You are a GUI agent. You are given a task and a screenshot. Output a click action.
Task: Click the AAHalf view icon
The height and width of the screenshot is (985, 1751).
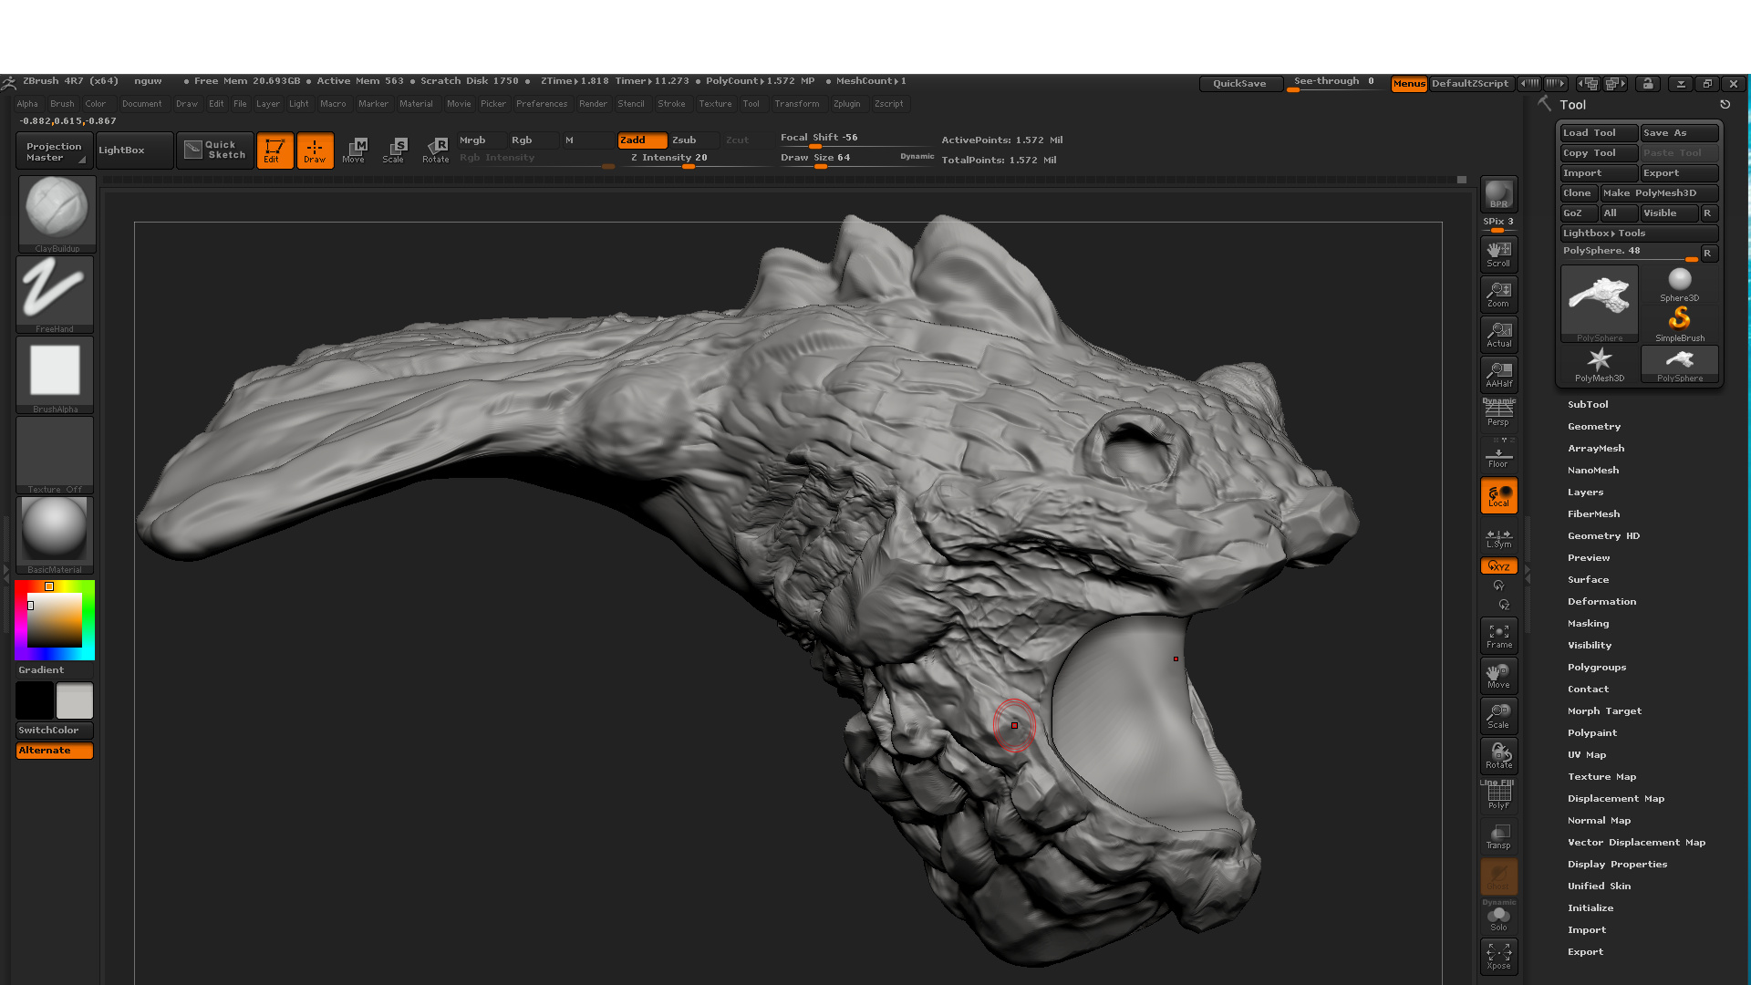[1498, 374]
